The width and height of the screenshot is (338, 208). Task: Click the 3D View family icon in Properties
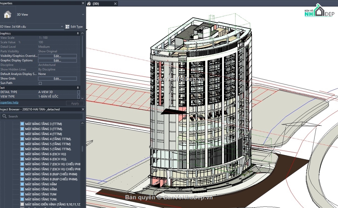(x=8, y=14)
